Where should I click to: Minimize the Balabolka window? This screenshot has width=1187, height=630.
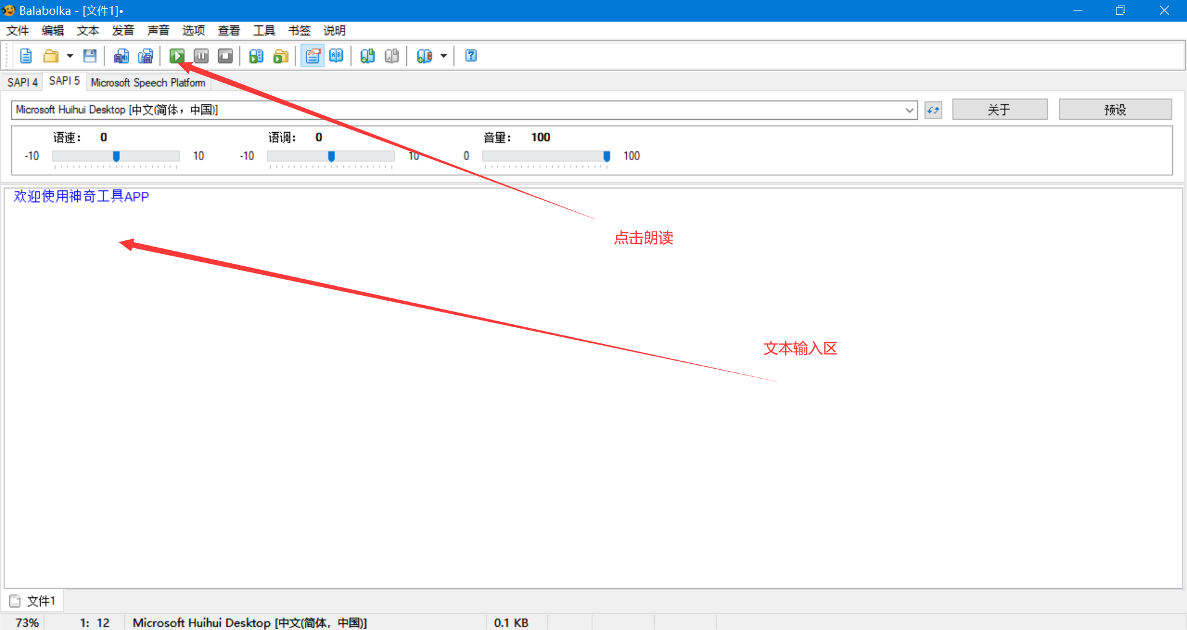[1078, 10]
